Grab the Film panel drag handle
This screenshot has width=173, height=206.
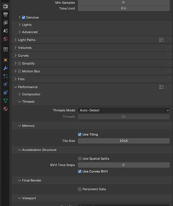point(168,79)
